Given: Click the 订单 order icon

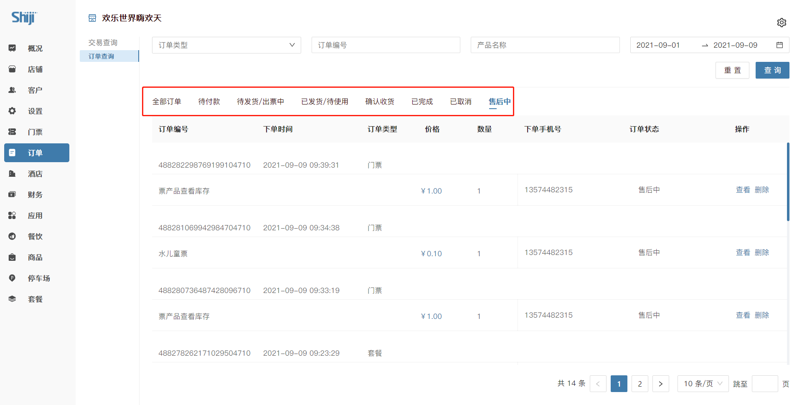Looking at the screenshot, I should pyautogui.click(x=12, y=153).
